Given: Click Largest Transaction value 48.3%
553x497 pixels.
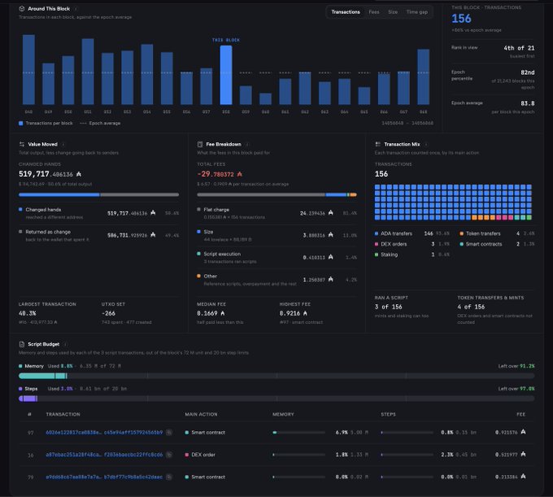Looking at the screenshot, I should coord(27,313).
